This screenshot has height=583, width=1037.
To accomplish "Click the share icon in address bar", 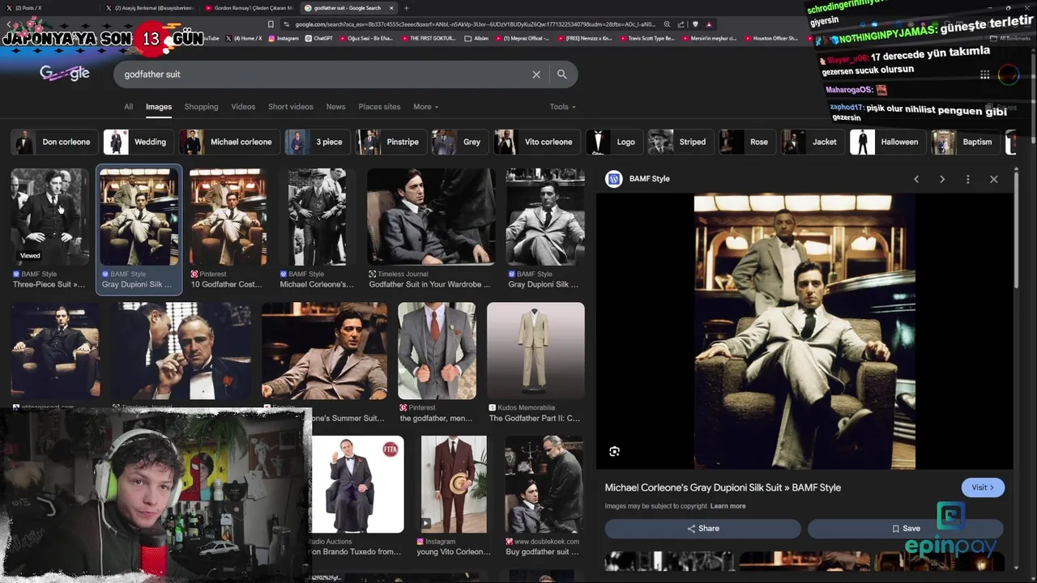I will (x=681, y=24).
